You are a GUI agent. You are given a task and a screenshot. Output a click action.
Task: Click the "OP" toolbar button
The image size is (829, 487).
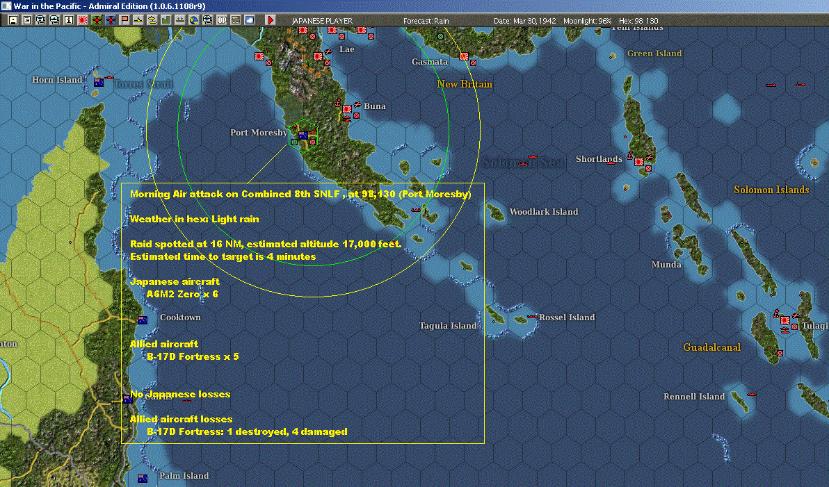click(222, 20)
